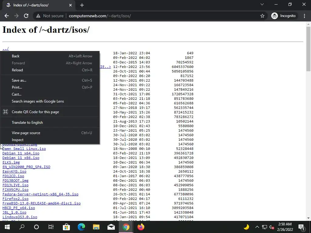
Task: Select Inspect from the context menu
Action: coord(50,140)
